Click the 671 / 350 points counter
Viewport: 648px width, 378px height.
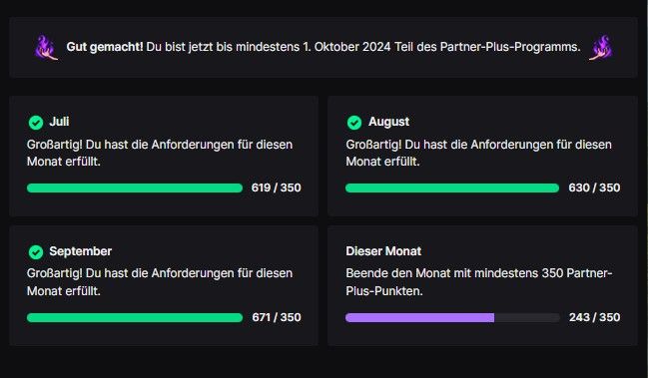pyautogui.click(x=277, y=317)
